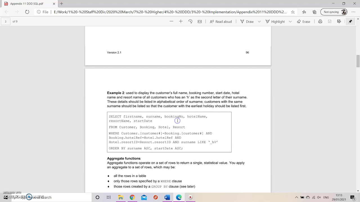Show hidden system tray icons

point(296,198)
